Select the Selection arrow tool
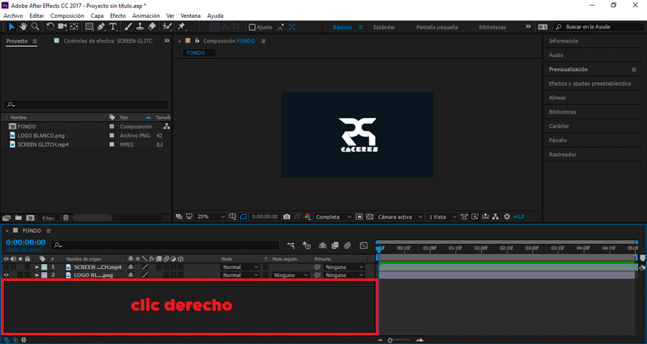 click(x=11, y=27)
